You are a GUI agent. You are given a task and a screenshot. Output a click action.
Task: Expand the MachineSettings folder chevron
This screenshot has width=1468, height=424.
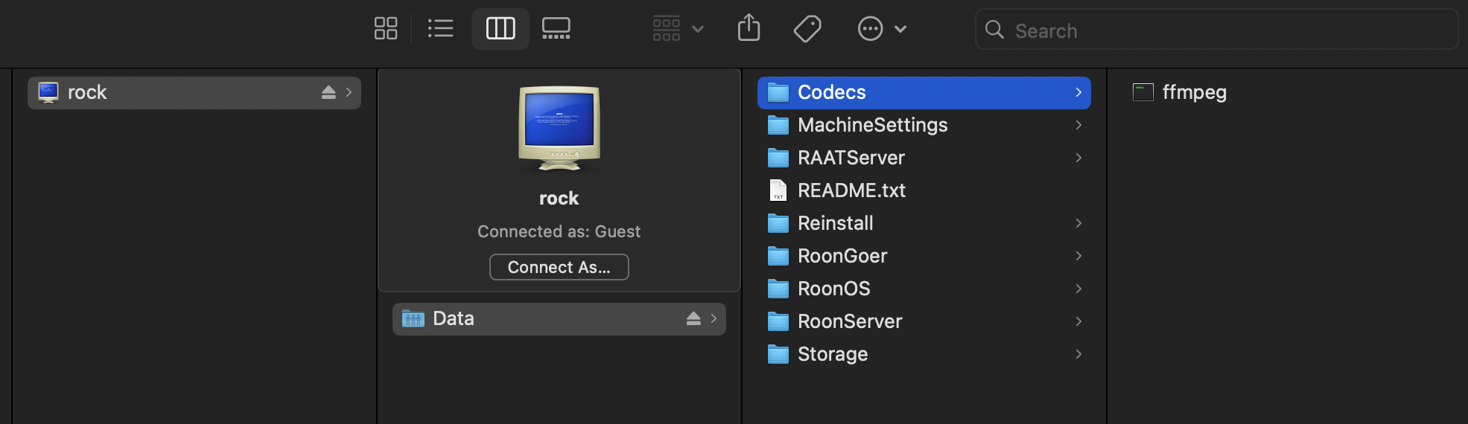(x=1078, y=125)
